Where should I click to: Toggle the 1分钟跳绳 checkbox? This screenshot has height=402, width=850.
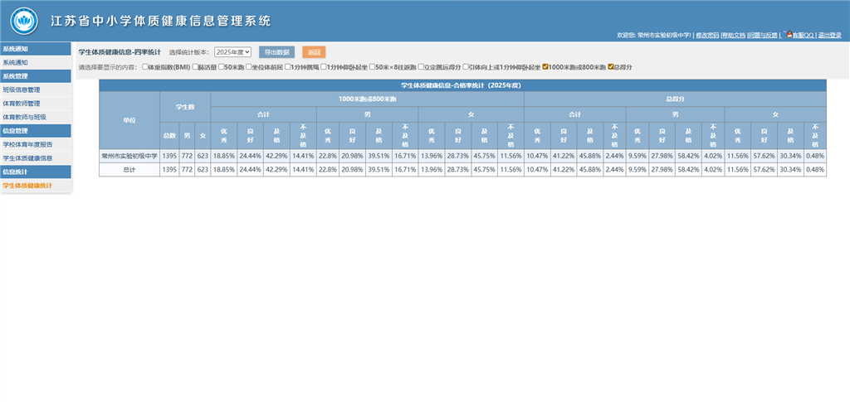point(287,66)
